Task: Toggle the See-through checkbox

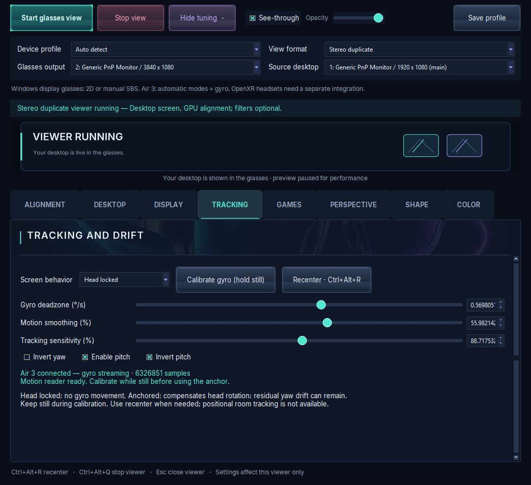Action: [x=252, y=18]
